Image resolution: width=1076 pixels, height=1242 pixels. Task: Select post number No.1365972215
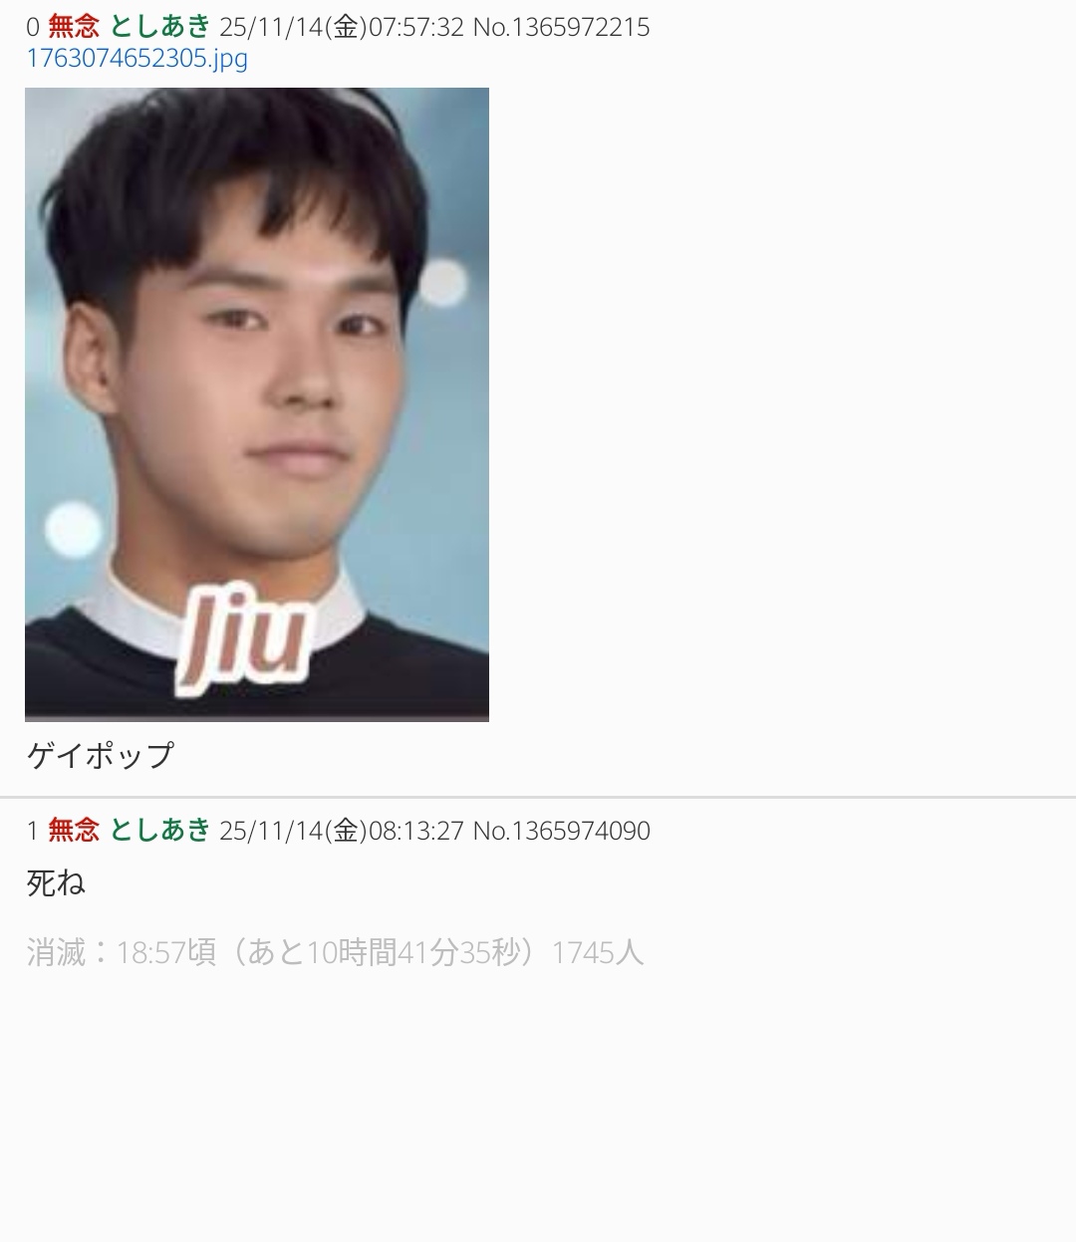(561, 27)
